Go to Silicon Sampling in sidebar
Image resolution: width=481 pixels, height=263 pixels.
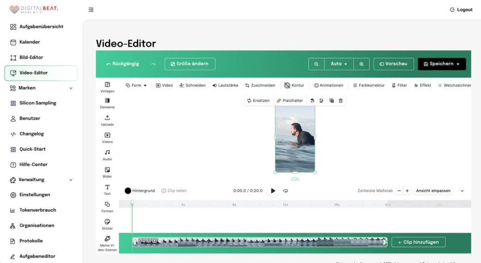pos(38,103)
